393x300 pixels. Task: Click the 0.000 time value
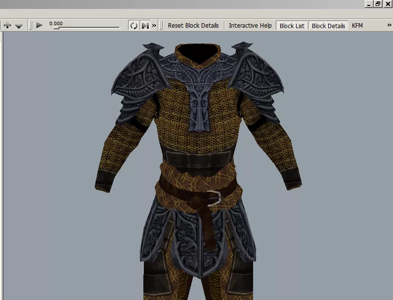56,24
